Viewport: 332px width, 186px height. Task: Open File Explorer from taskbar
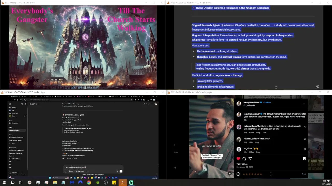pos(55,183)
